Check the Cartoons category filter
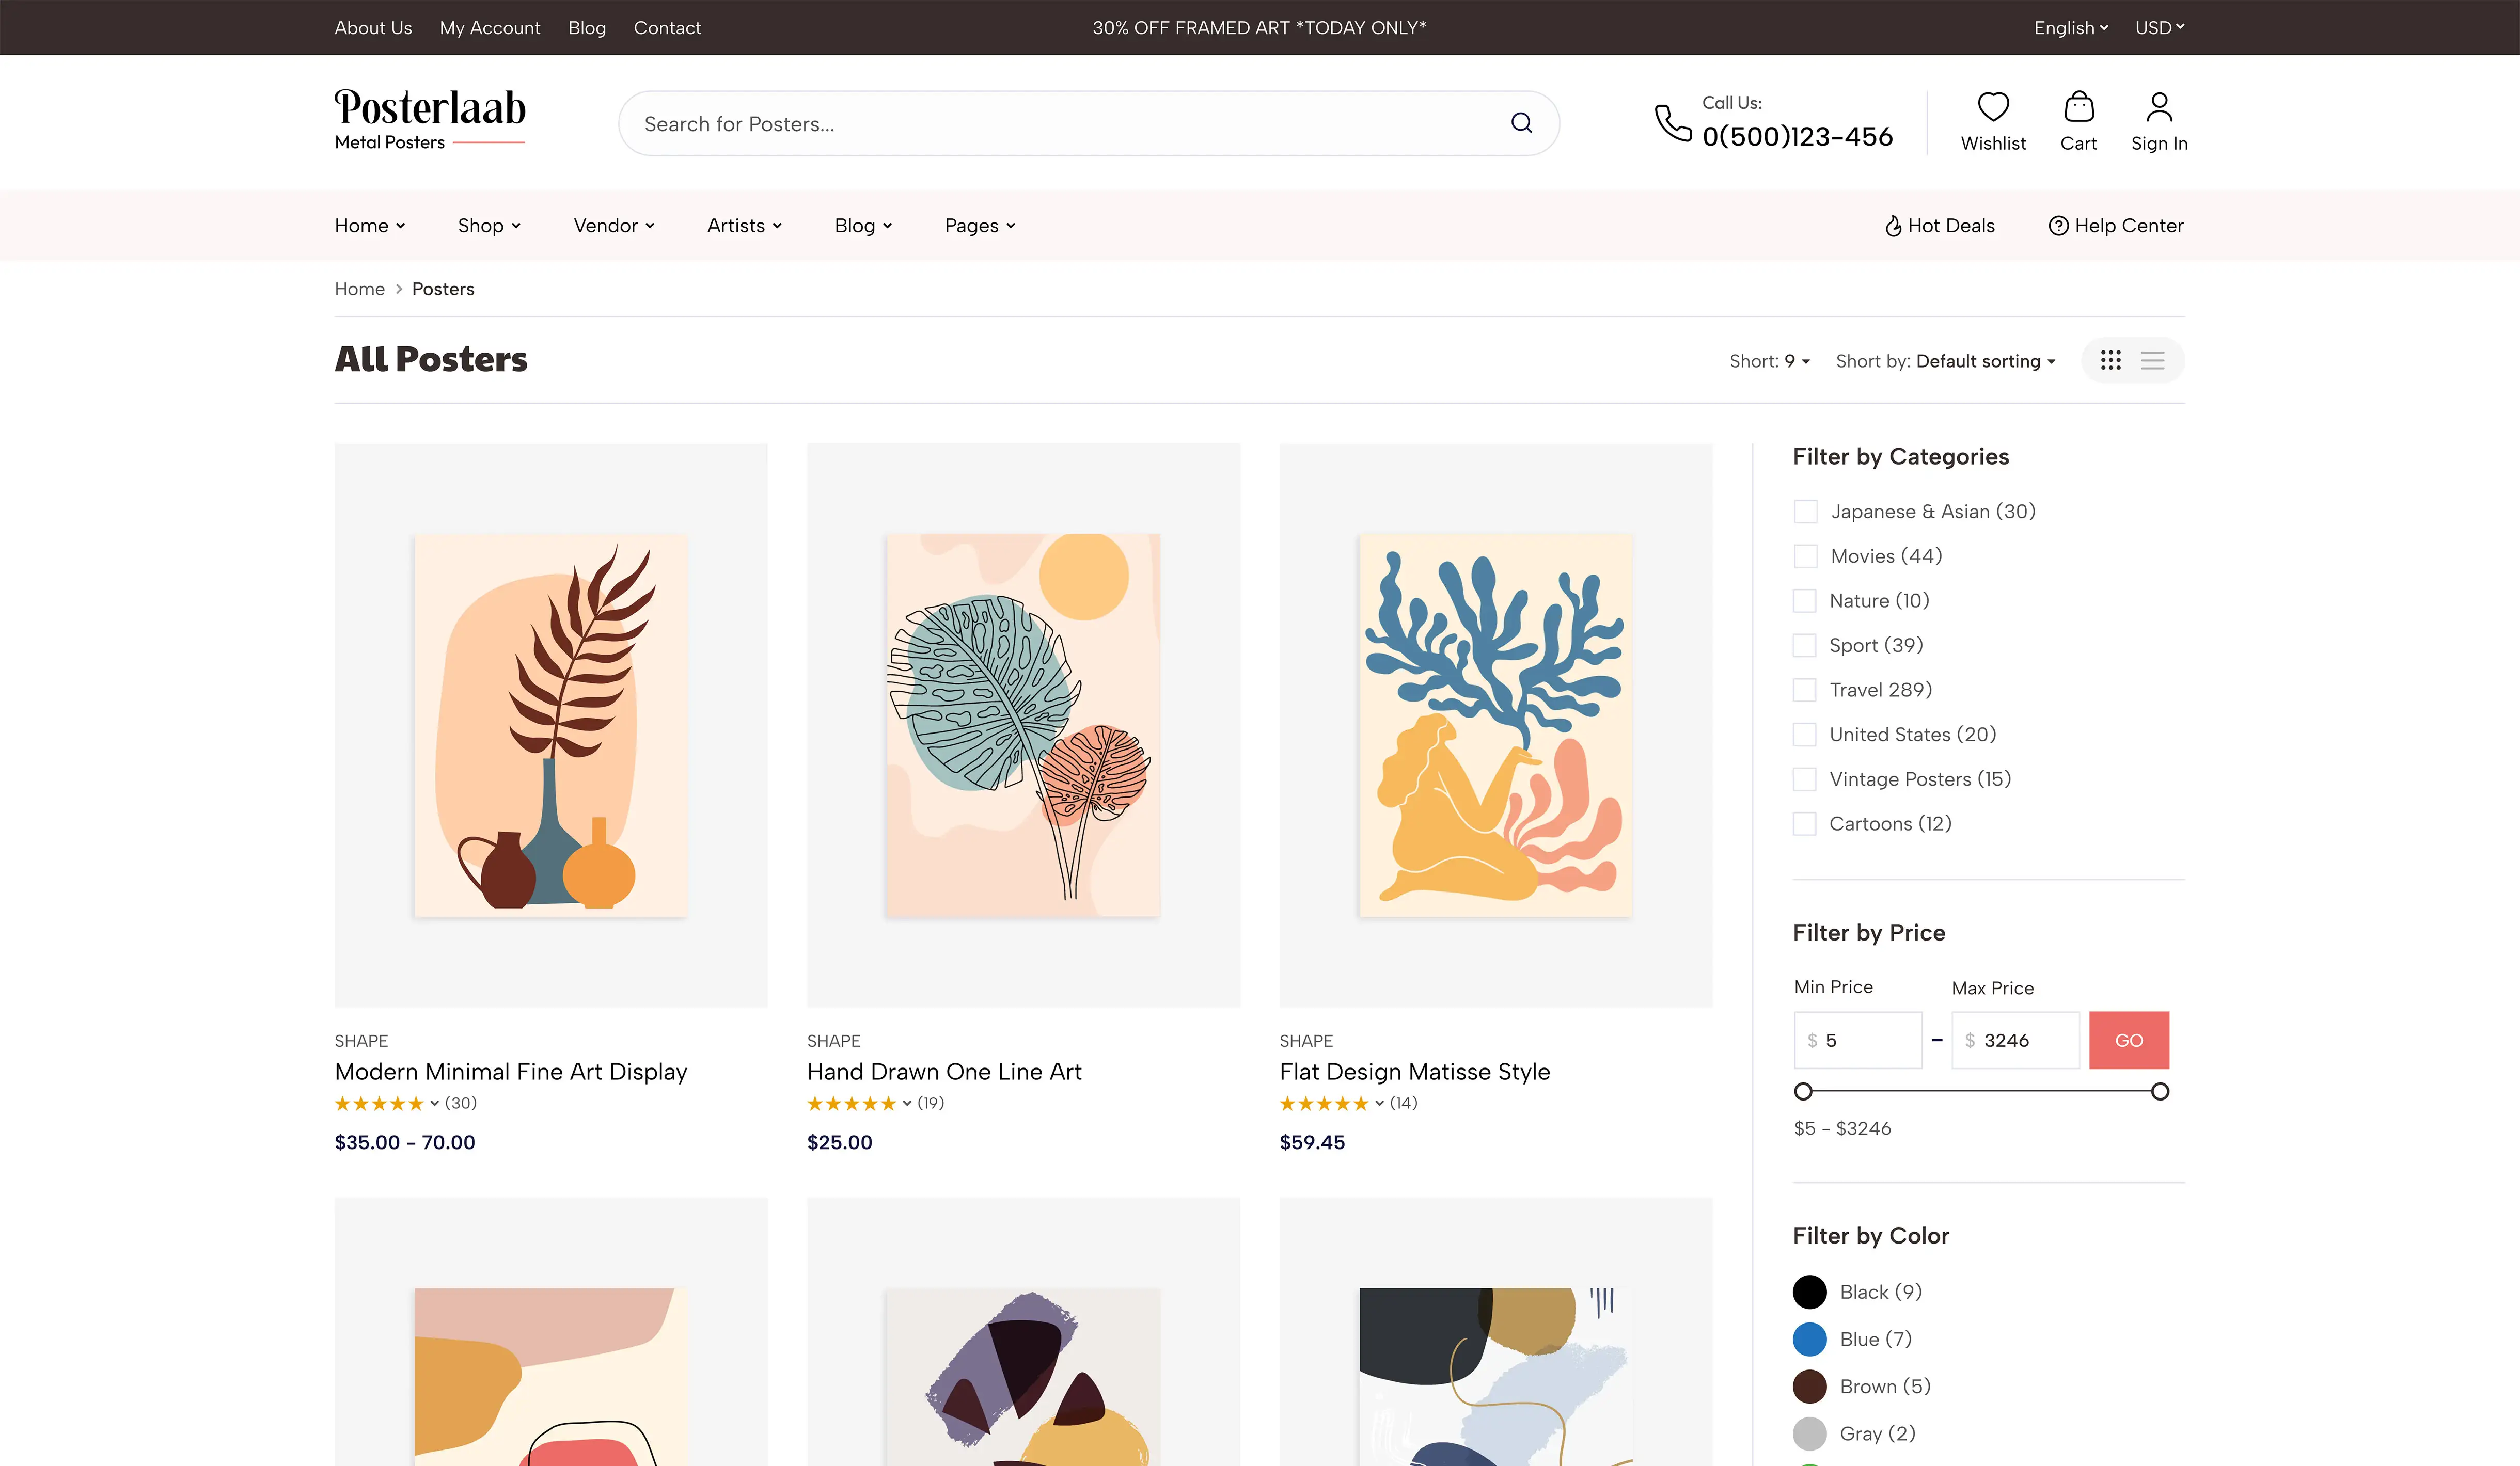Screen dimensions: 2520x1466 pos(1805,823)
